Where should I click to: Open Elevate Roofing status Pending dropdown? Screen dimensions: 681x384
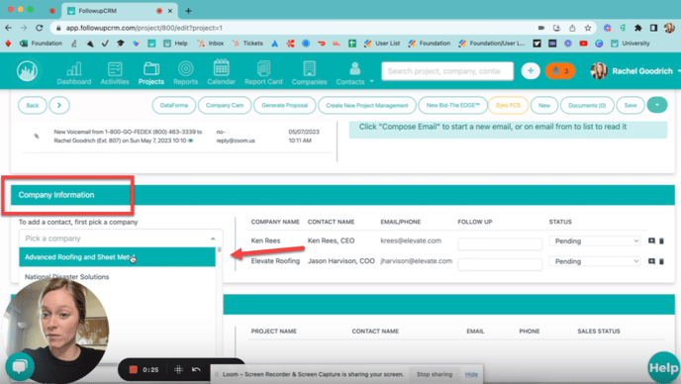[x=594, y=261]
